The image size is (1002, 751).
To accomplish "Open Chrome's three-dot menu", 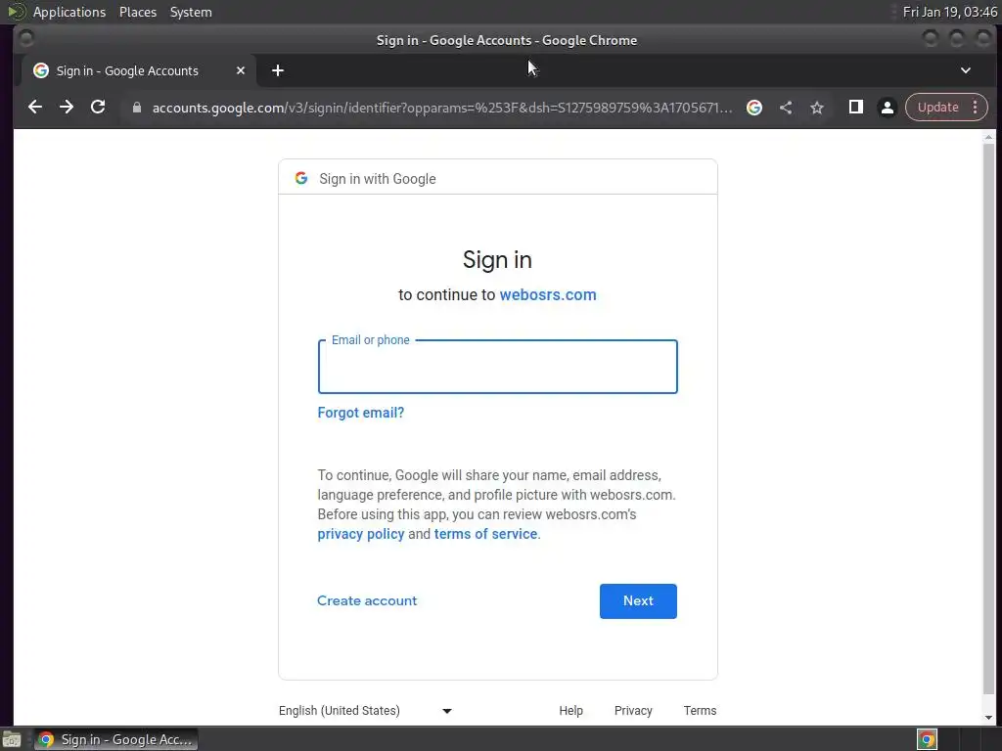I will 976,108.
